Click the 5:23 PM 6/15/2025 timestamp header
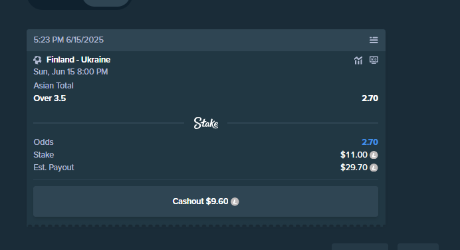 pos(68,40)
